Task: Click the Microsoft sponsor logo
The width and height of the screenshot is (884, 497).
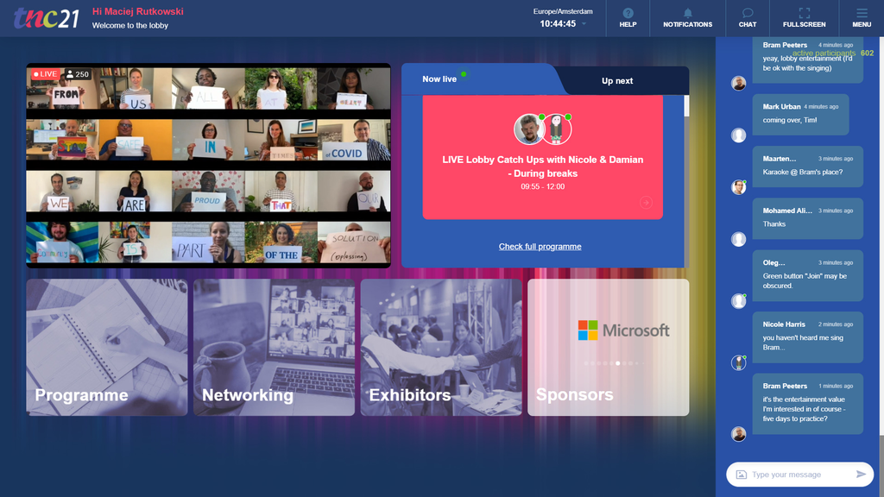Action: [x=623, y=330]
